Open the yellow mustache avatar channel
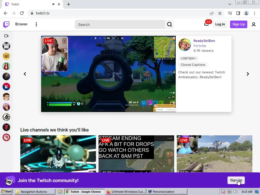Screen dimensions: 260x195 [x=6, y=56]
